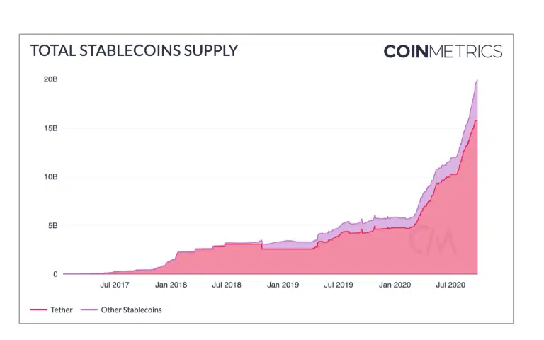Click the Tether legend entry
Viewport: 544px width, 340px height.
click(x=51, y=310)
